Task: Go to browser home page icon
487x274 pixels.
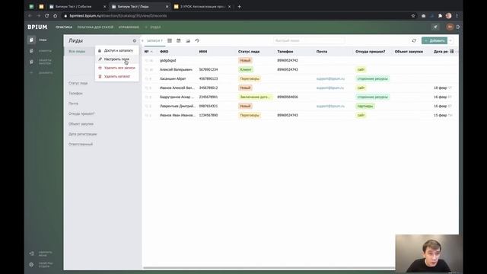Action: tap(56, 16)
